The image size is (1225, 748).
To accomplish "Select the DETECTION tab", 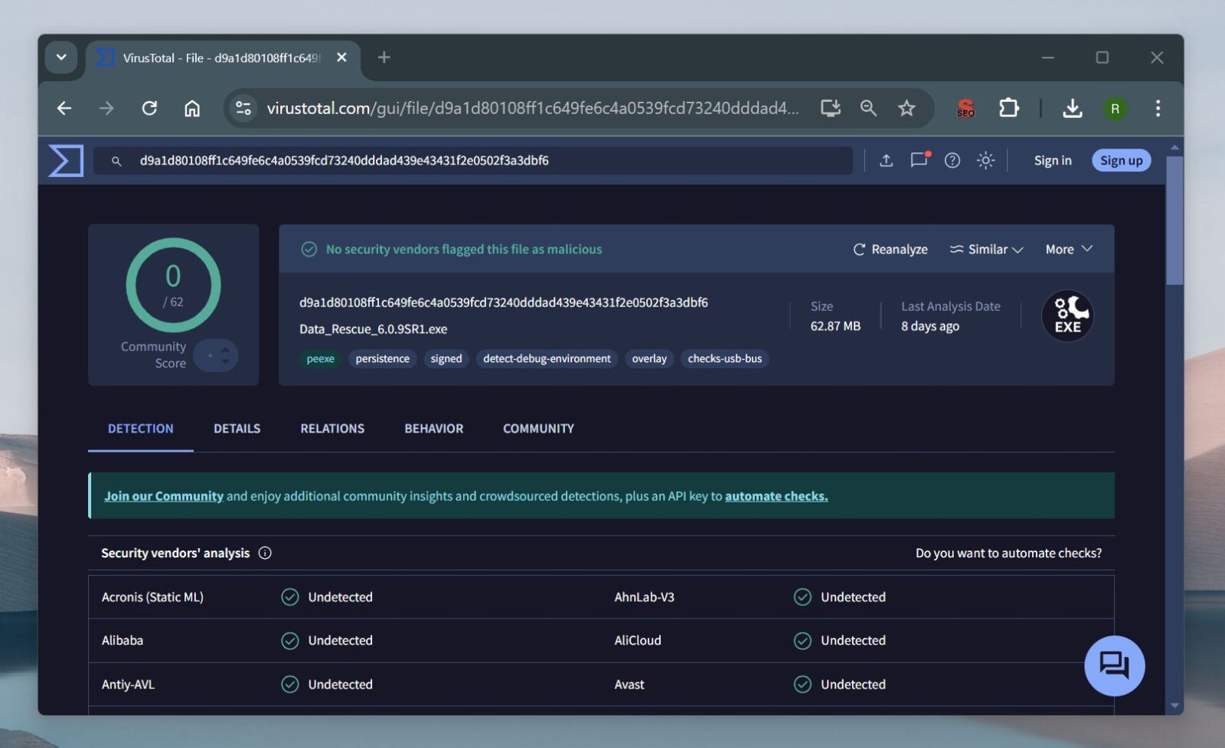I will [x=141, y=429].
